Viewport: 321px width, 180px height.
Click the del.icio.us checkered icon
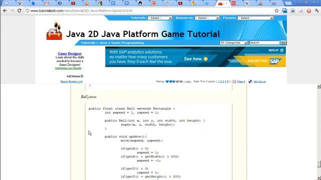250,81
